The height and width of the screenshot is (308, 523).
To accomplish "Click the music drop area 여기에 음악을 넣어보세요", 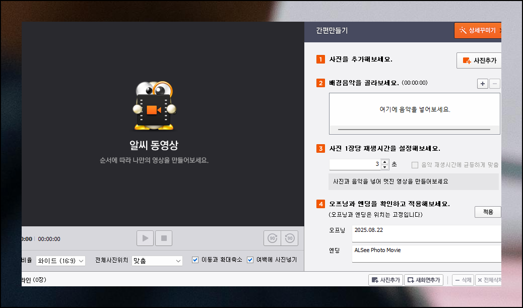I will pyautogui.click(x=415, y=109).
